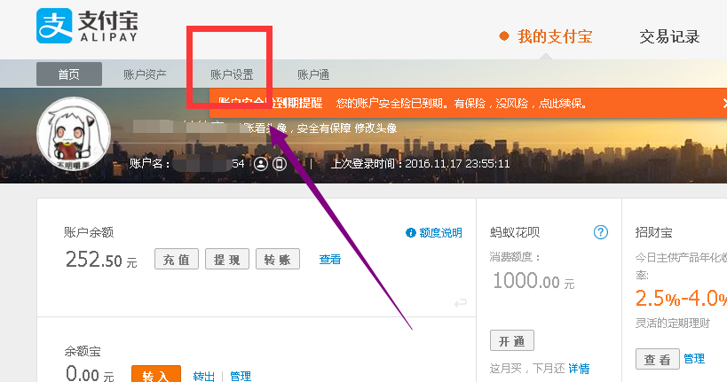Click 管理 link under 余额宝
Viewport: 727px width, 382px height.
(x=241, y=376)
